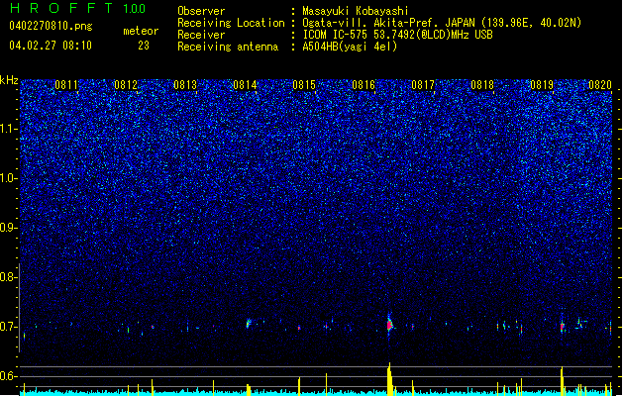Click the 0811 time marker

click(x=66, y=85)
